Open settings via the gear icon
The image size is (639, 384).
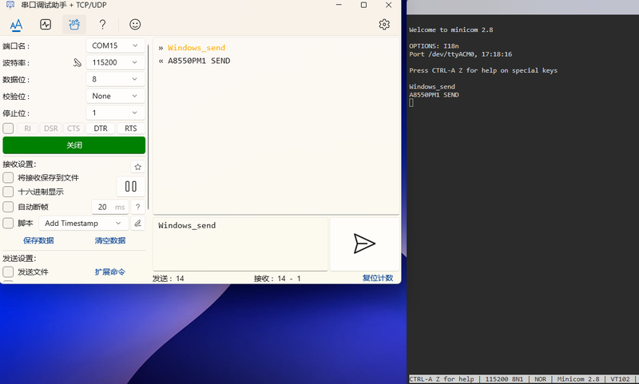pyautogui.click(x=384, y=25)
